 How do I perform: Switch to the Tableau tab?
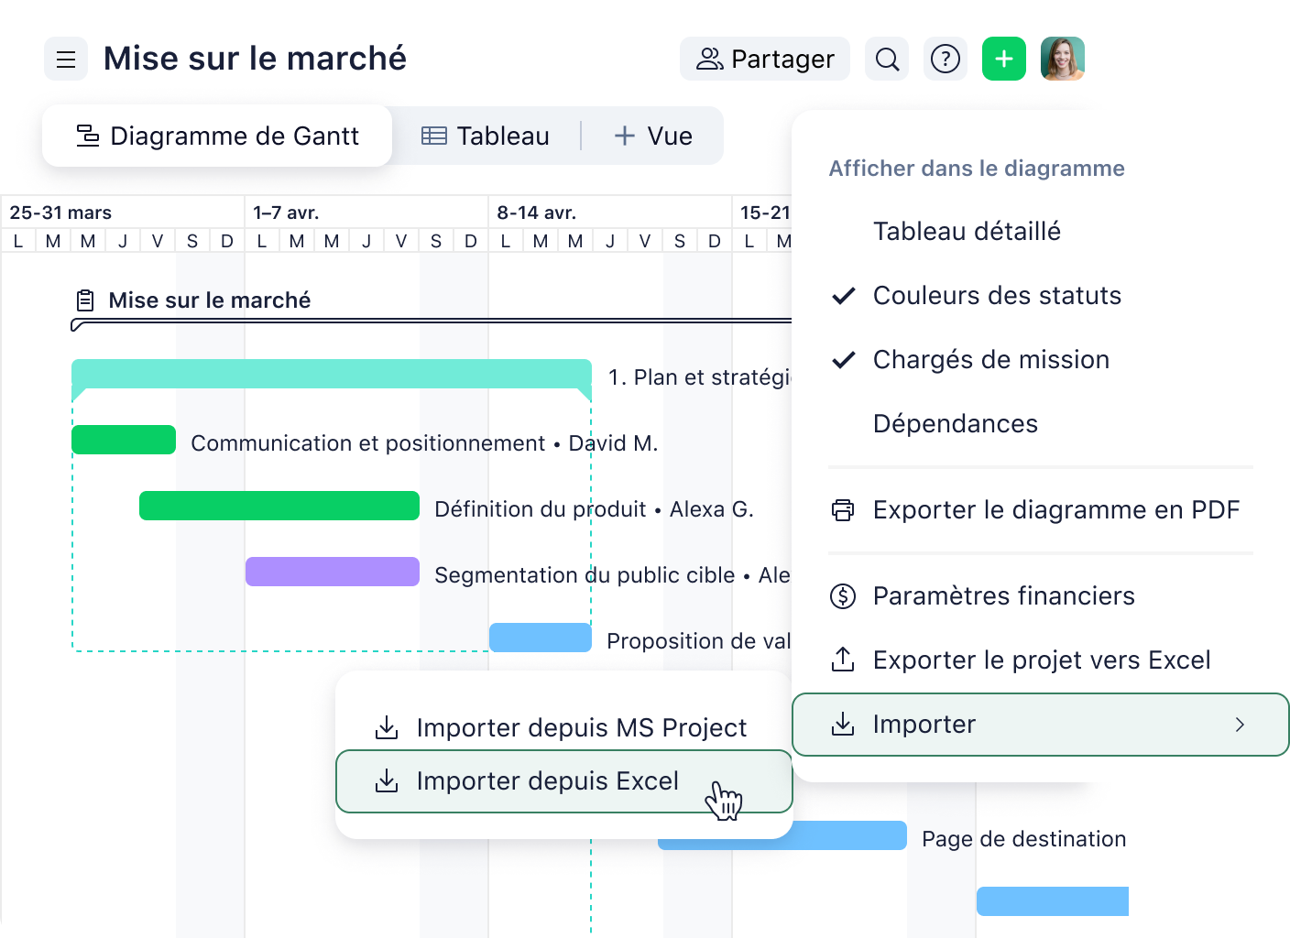click(486, 136)
